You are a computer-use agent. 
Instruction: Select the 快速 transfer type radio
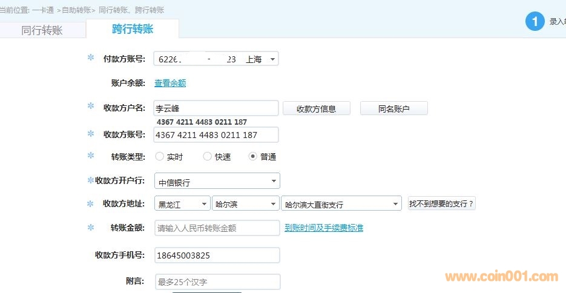coord(208,156)
